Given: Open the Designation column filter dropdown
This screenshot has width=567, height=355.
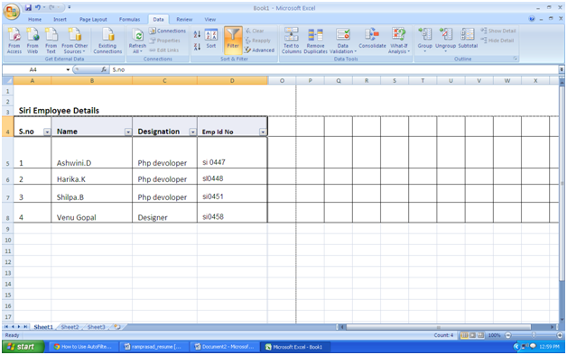Looking at the screenshot, I should pyautogui.click(x=192, y=132).
